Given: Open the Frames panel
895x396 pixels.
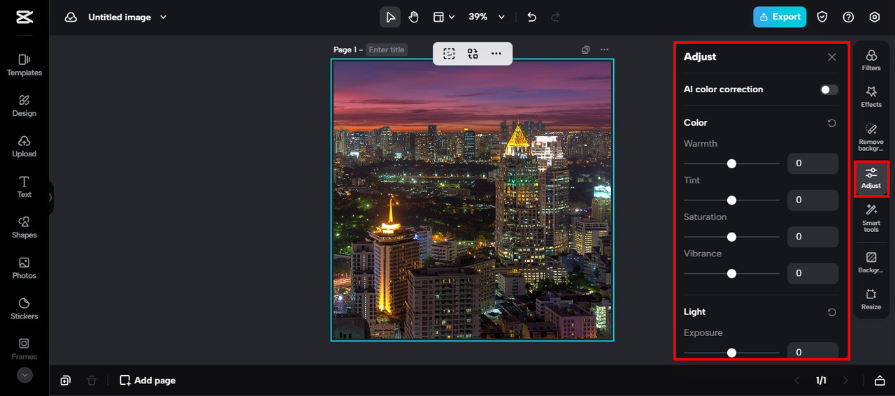Looking at the screenshot, I should 24,349.
